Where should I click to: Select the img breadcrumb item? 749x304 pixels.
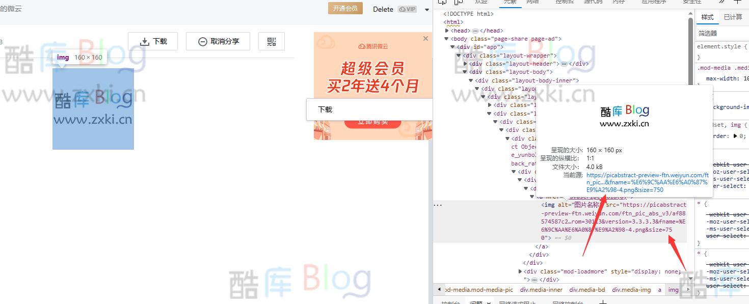pos(673,289)
